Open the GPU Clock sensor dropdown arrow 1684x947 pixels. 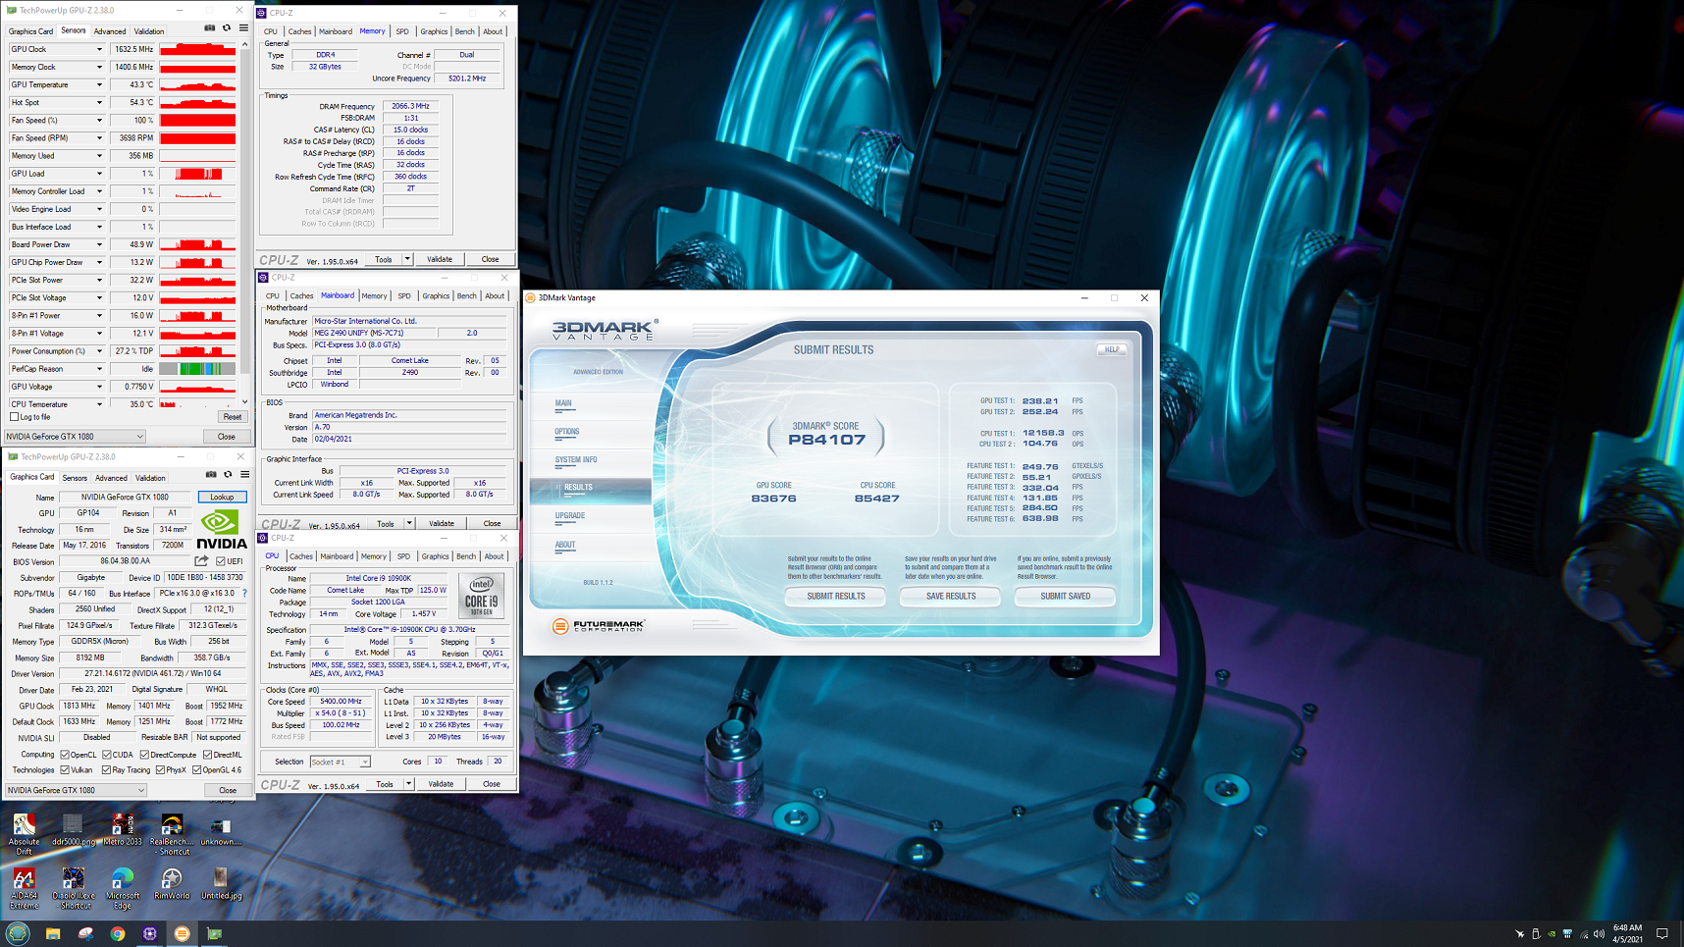point(99,49)
